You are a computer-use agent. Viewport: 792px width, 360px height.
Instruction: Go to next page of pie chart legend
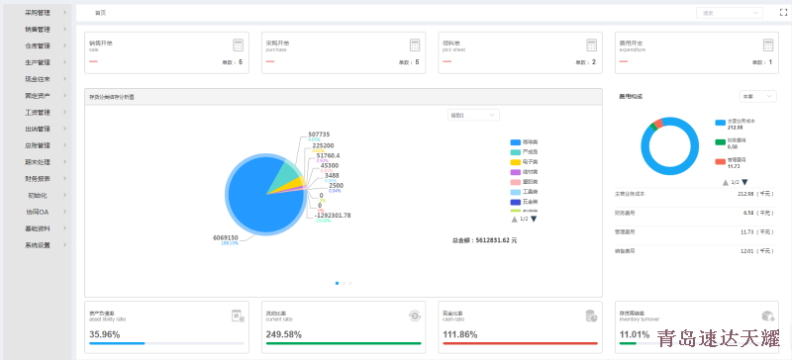534,219
